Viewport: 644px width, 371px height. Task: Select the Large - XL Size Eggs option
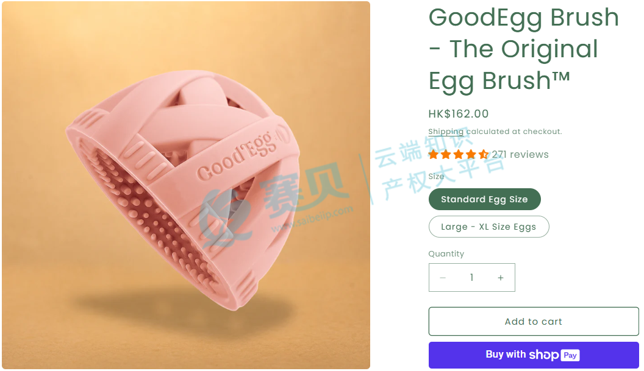[488, 227]
